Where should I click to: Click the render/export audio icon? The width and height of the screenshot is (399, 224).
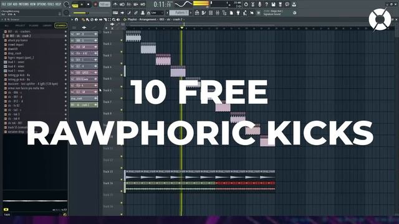(280, 4)
